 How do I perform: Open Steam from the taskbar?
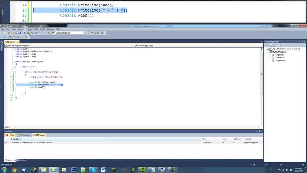point(34,170)
